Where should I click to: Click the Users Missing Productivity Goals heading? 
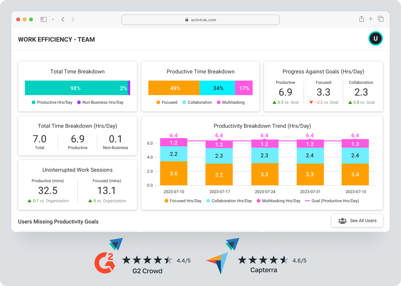58,222
